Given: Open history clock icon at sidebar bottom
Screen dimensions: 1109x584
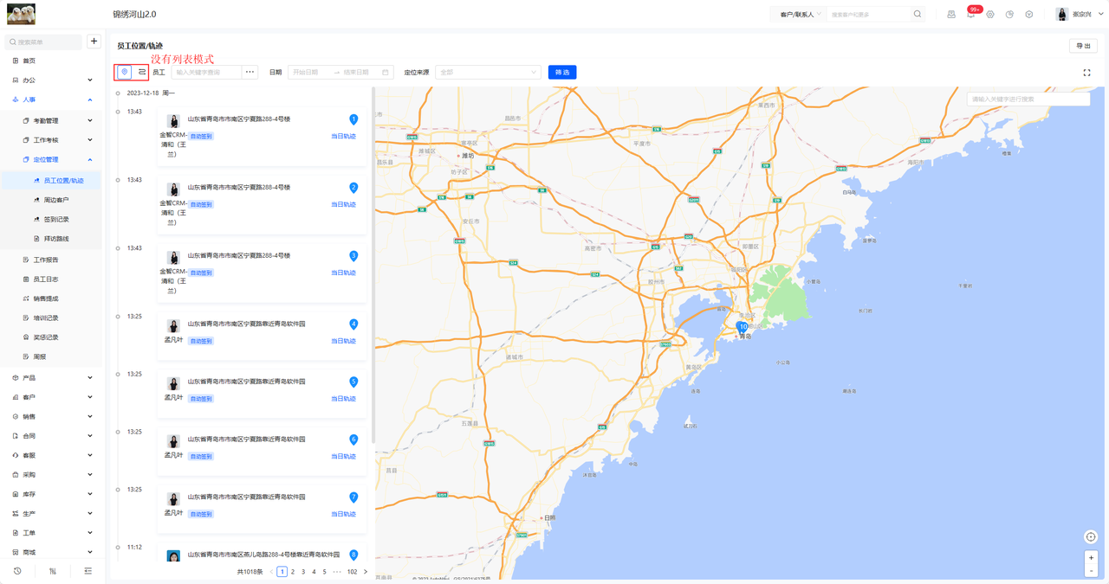Looking at the screenshot, I should [x=17, y=571].
